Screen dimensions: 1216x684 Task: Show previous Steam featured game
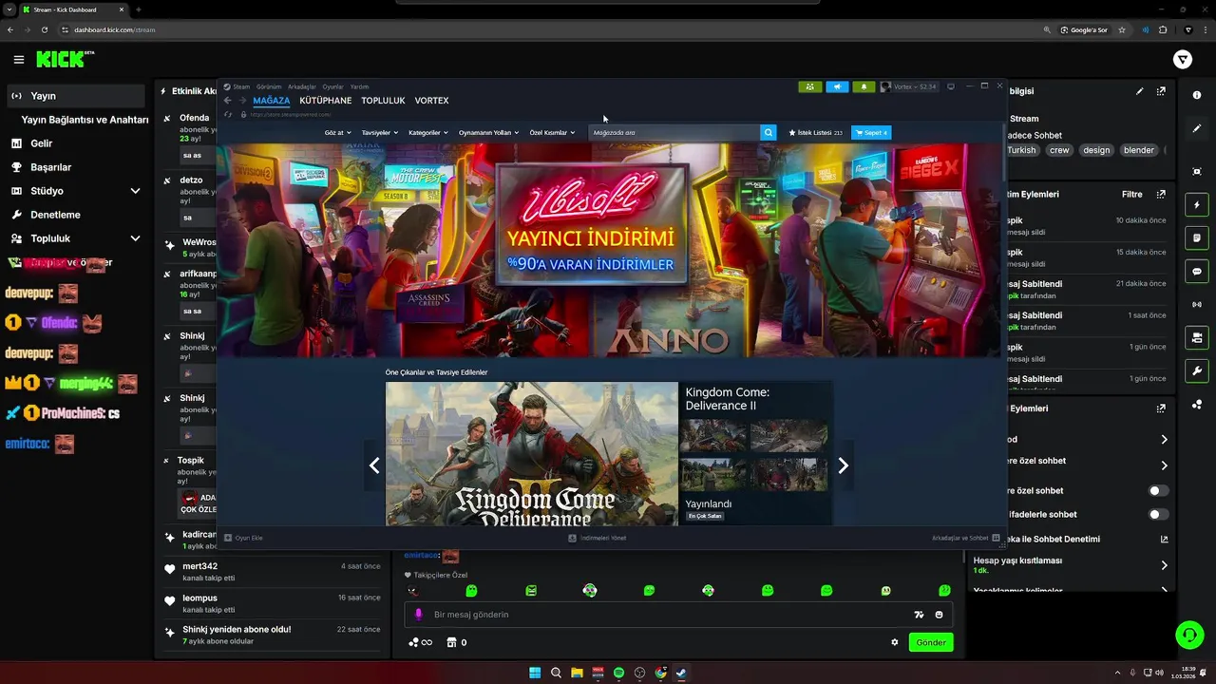(x=374, y=465)
